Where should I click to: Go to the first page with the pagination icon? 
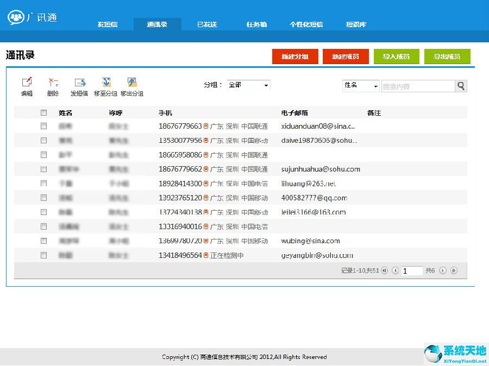click(384, 270)
